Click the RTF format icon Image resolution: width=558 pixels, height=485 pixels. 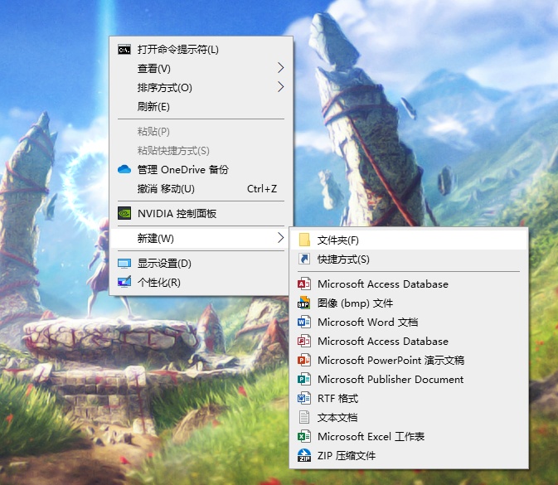[x=304, y=398]
